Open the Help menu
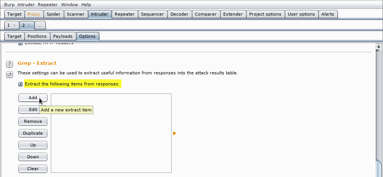383x177 pixels. click(x=86, y=5)
